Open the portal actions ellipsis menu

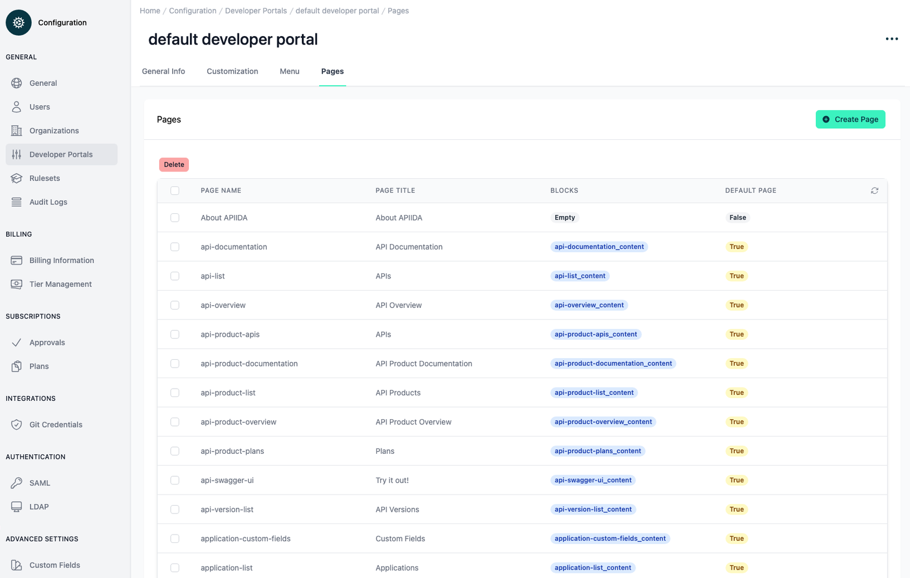[892, 38]
